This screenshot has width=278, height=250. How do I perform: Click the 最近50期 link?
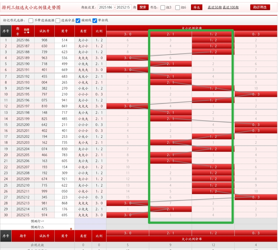pyautogui.click(x=215, y=7)
